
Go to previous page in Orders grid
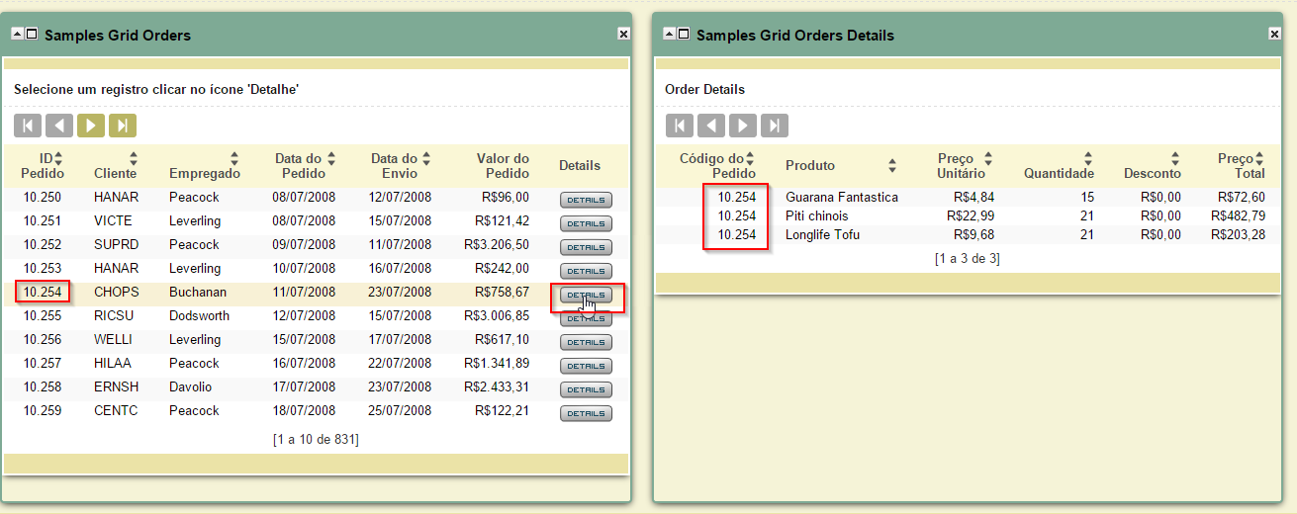59,126
